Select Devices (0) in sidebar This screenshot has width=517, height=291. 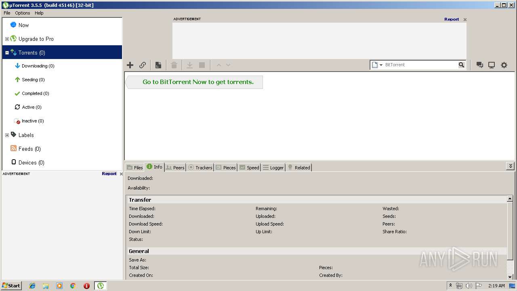(x=31, y=162)
